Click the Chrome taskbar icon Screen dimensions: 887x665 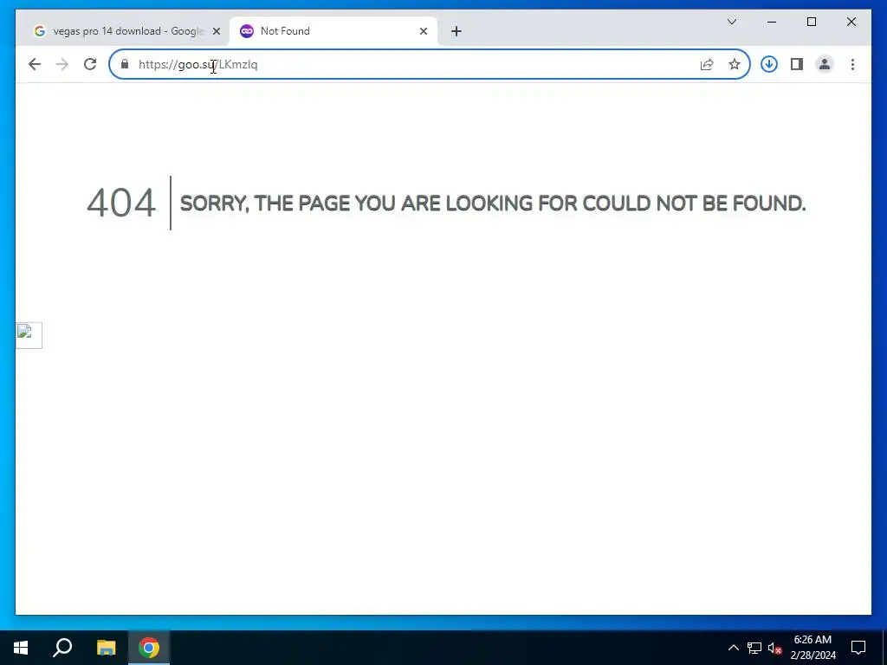coord(149,648)
